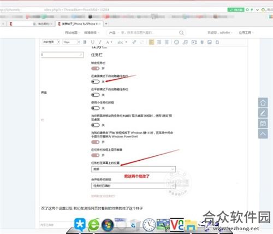273x234 pixels.
Task: Open the font size dropdown
Action: click(71, 42)
